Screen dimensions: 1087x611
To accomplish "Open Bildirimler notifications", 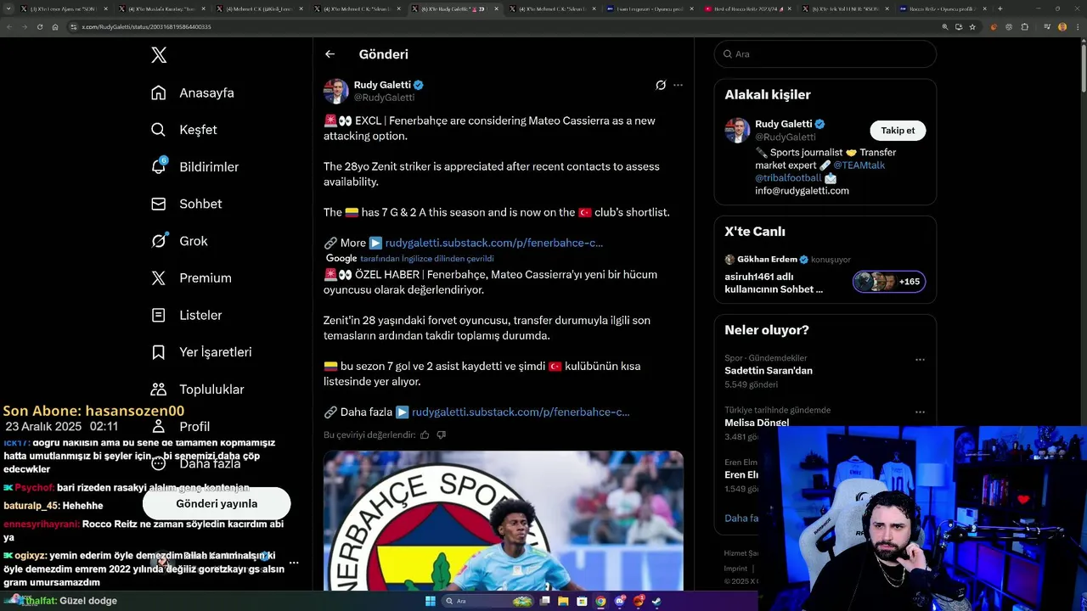I will pyautogui.click(x=194, y=166).
